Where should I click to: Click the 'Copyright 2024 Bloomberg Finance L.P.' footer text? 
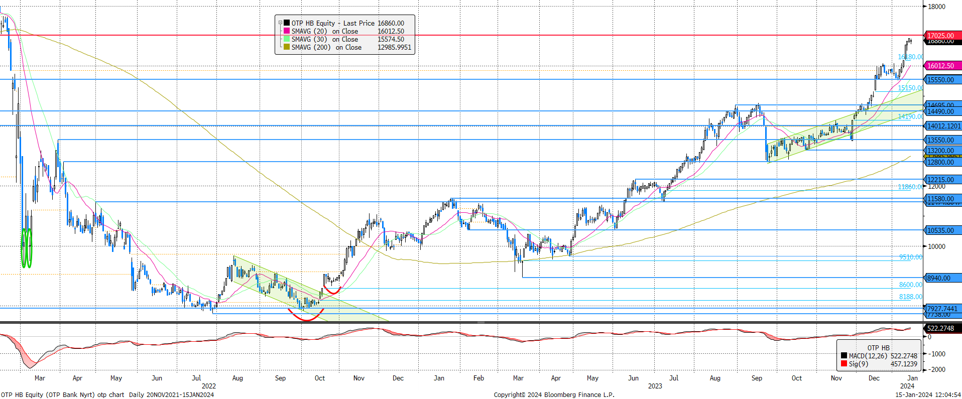(x=554, y=394)
